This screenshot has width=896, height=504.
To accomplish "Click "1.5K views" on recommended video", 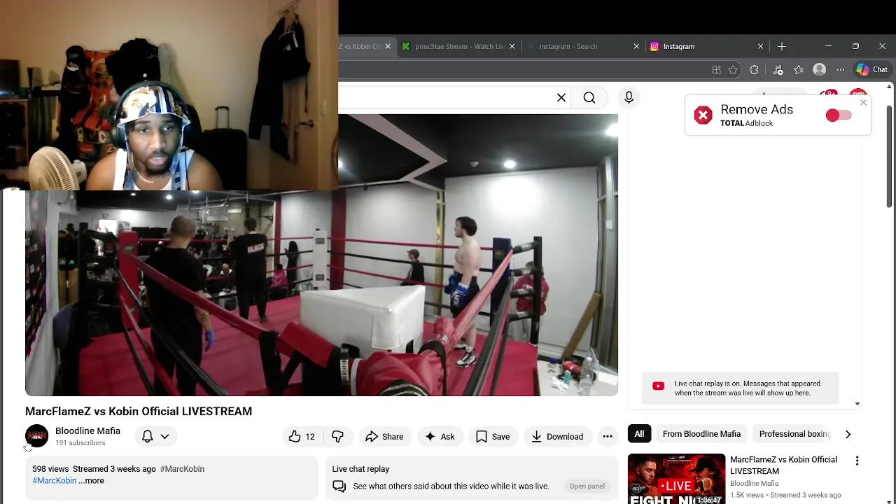I will click(x=747, y=495).
